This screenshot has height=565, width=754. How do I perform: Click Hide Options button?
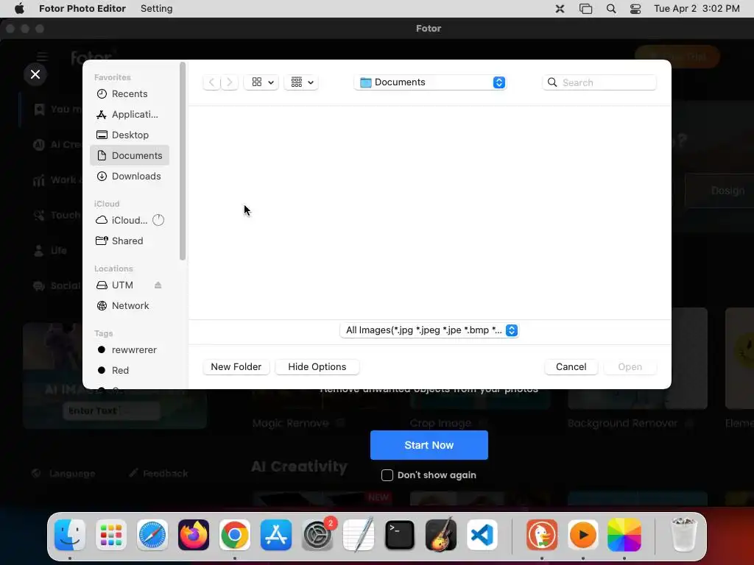tap(317, 366)
